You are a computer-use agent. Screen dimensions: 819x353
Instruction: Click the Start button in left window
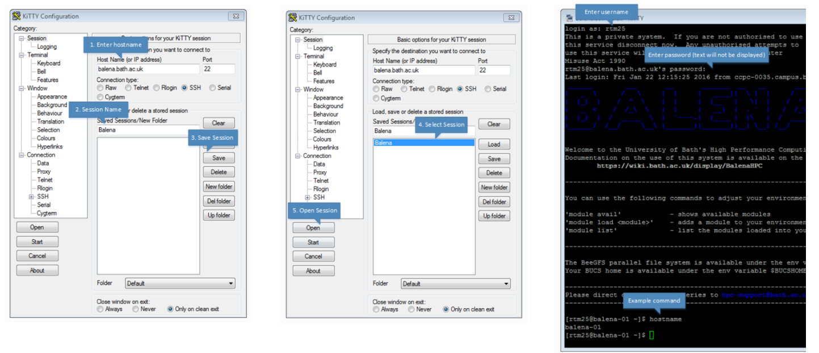(37, 242)
